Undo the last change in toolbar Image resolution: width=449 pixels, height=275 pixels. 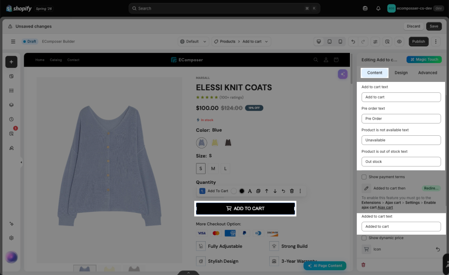[x=353, y=42]
